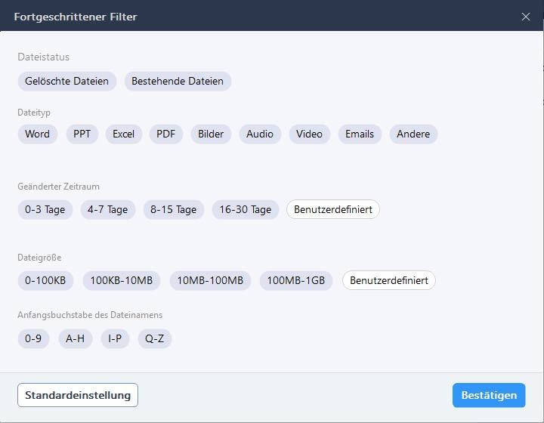Toggle the Gelöschte Dateien filter
This screenshot has width=544, height=423.
67,81
